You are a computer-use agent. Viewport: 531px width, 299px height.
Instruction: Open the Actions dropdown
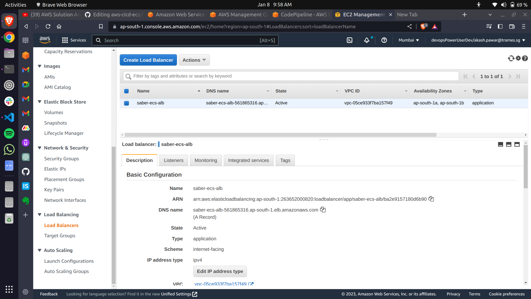194,60
